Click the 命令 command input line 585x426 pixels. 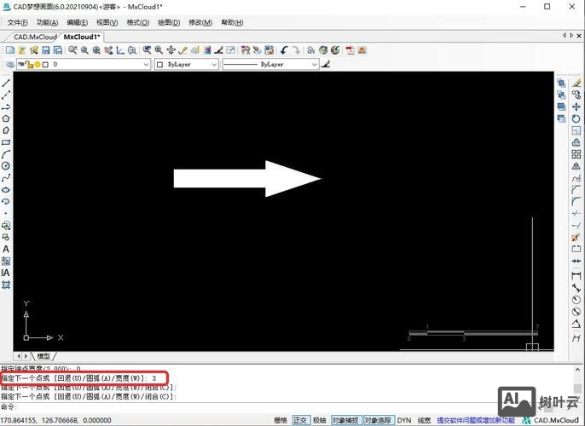[256, 406]
